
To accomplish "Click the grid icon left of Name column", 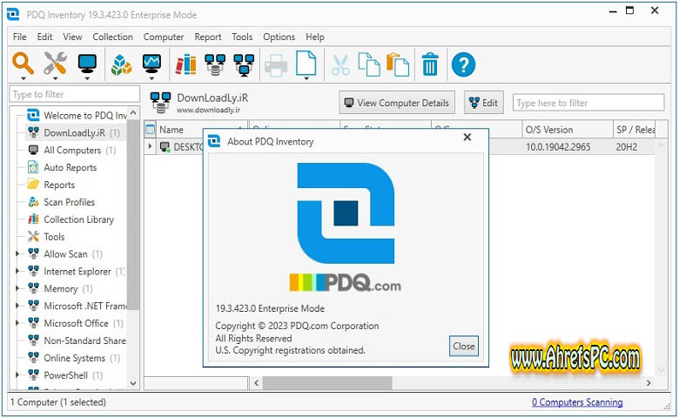I will point(151,130).
